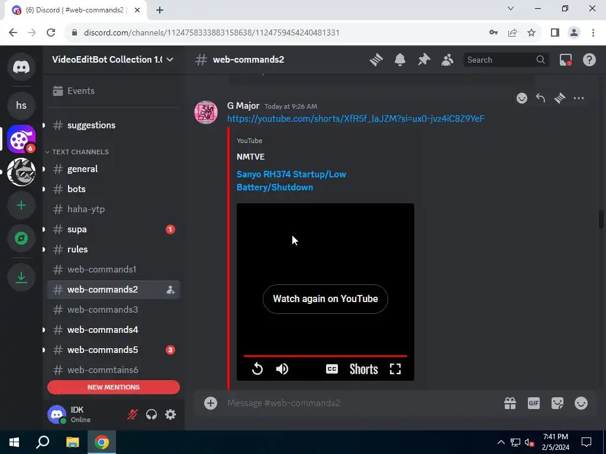Open Sanyo RH374 Startup video title link
The width and height of the screenshot is (606, 454).
tap(291, 181)
